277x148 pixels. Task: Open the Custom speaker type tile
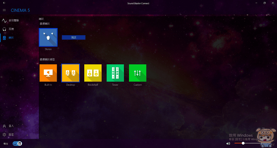(x=138, y=73)
